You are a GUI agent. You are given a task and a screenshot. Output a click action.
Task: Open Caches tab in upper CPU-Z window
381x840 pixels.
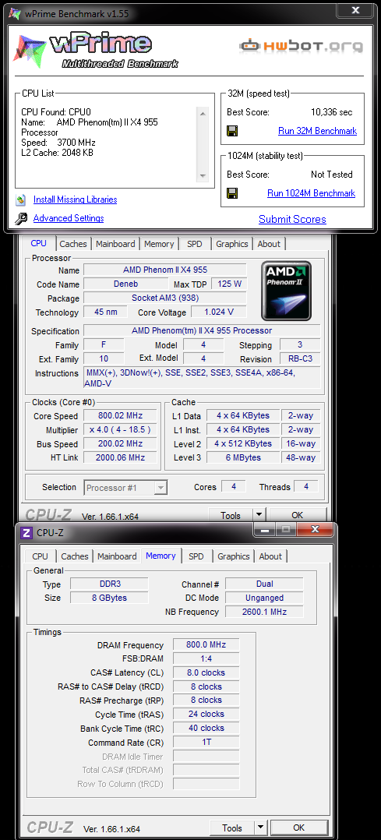(73, 244)
